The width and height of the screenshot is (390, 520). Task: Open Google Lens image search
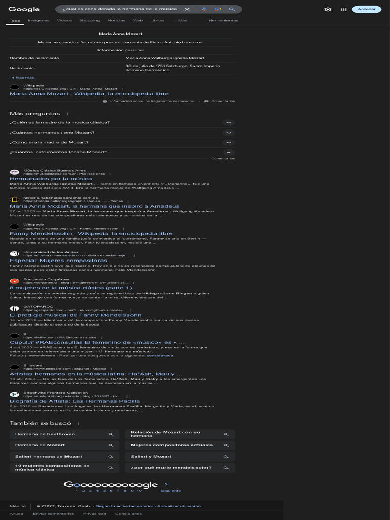click(x=218, y=9)
